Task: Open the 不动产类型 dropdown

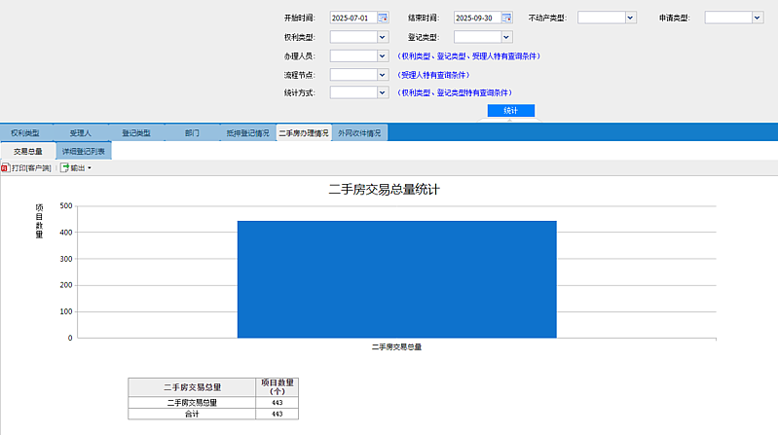Action: (630, 18)
